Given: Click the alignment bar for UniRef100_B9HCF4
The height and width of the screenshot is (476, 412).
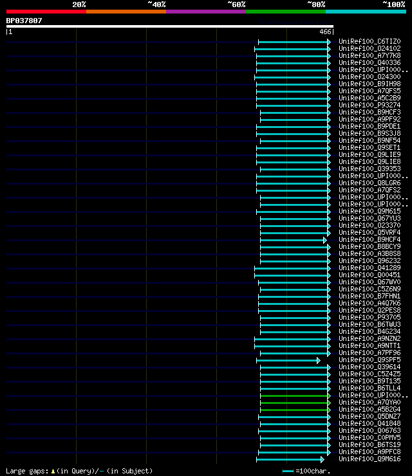Looking at the screenshot, I should [x=293, y=241].
